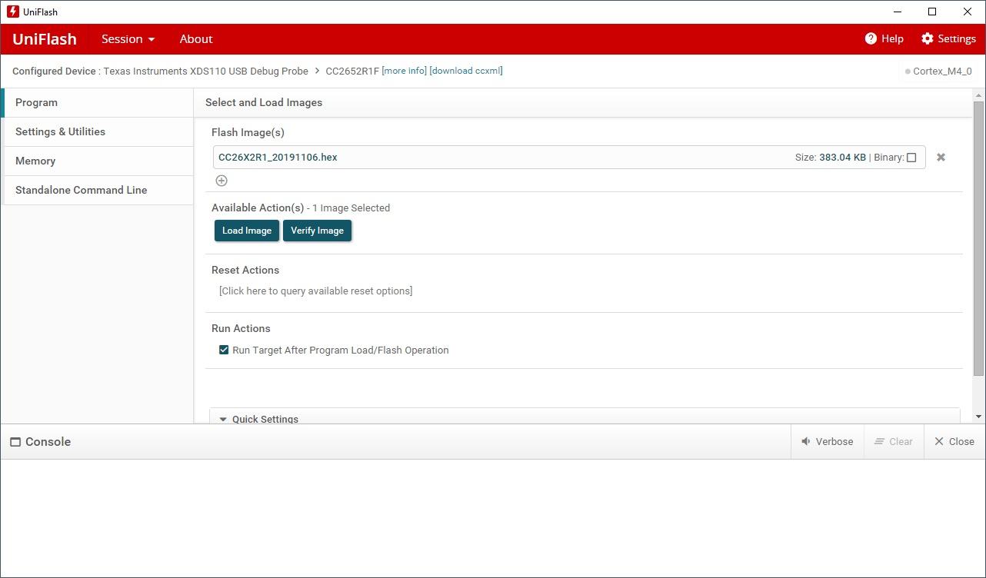The width and height of the screenshot is (986, 578).
Task: Clear the console output
Action: (893, 442)
